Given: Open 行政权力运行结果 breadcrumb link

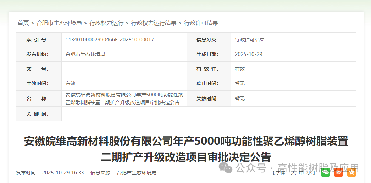Looking at the screenshot, I should pos(154,23).
